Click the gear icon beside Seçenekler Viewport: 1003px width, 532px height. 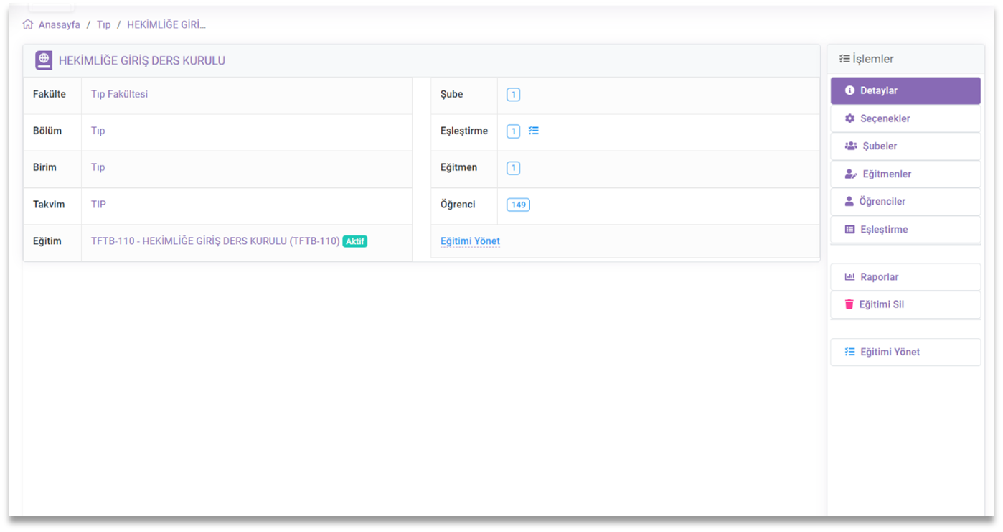click(850, 118)
